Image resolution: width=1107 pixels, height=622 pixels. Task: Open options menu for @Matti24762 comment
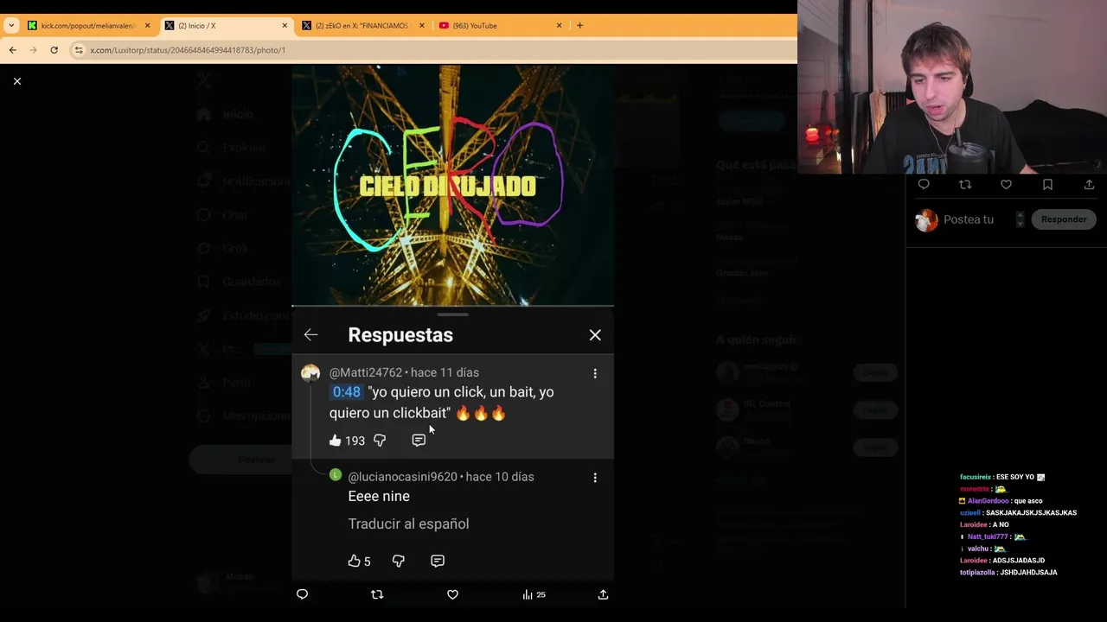[x=594, y=373]
